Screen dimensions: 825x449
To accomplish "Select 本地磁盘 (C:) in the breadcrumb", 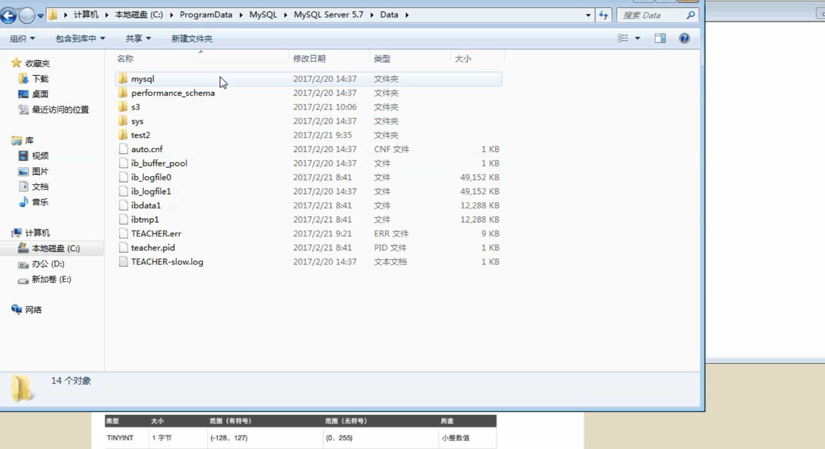I will click(x=139, y=15).
